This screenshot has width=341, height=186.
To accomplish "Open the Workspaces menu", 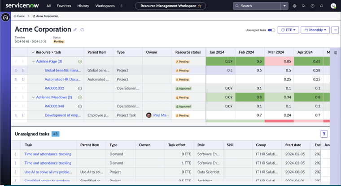I will click(105, 6).
